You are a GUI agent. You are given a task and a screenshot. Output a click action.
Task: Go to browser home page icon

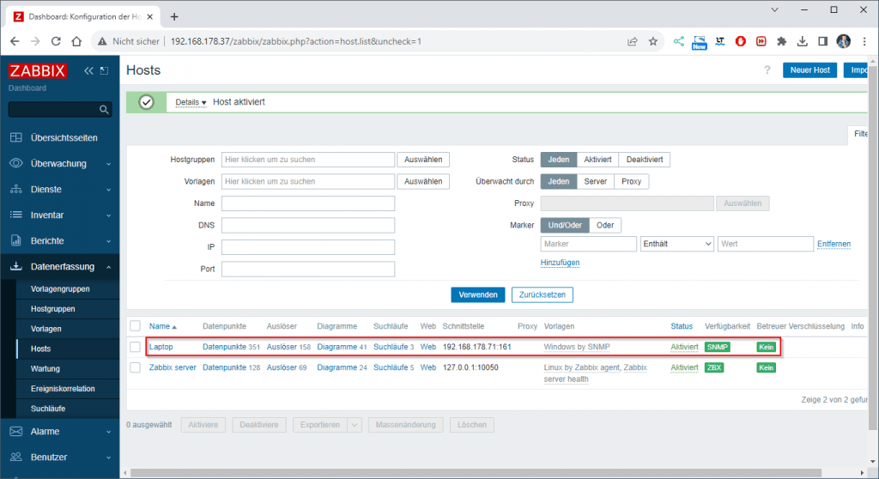(76, 41)
